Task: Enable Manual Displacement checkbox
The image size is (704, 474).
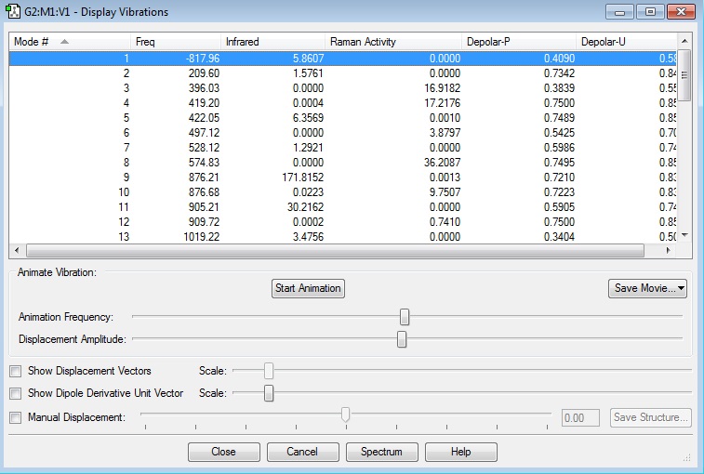Action: click(x=16, y=418)
